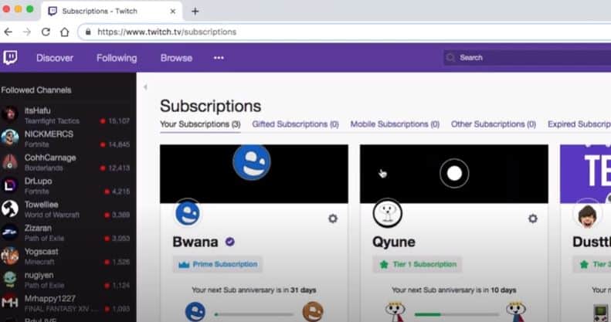Click the star icon on Qyune's Tier 1 badge

[x=384, y=265]
